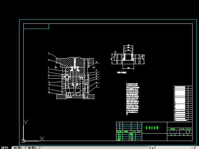Screen dimensions: 199x149
Task: Click the UCS origin square icon
Action: pos(23,141)
